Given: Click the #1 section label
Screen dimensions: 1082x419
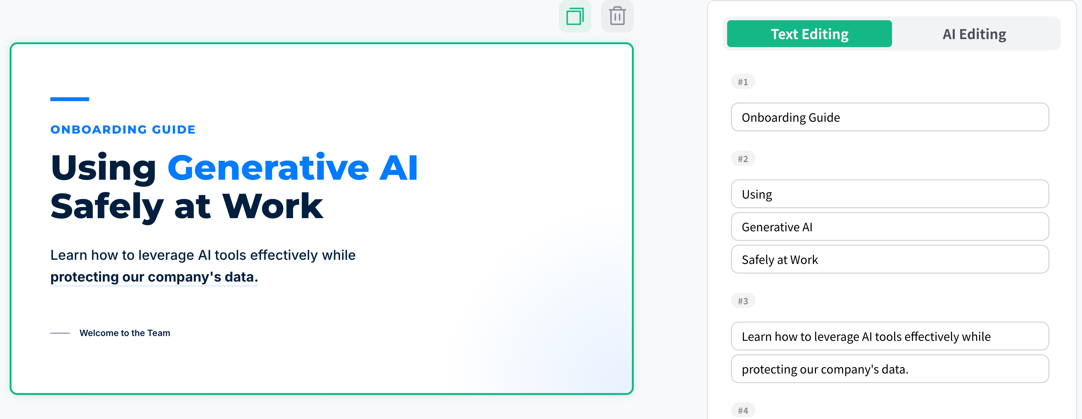Looking at the screenshot, I should (x=742, y=82).
